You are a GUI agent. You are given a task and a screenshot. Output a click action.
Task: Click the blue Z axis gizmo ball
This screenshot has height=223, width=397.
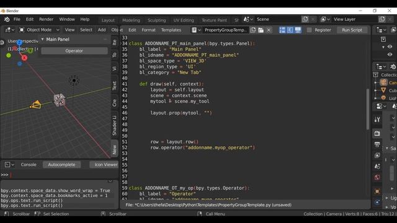[19, 43]
